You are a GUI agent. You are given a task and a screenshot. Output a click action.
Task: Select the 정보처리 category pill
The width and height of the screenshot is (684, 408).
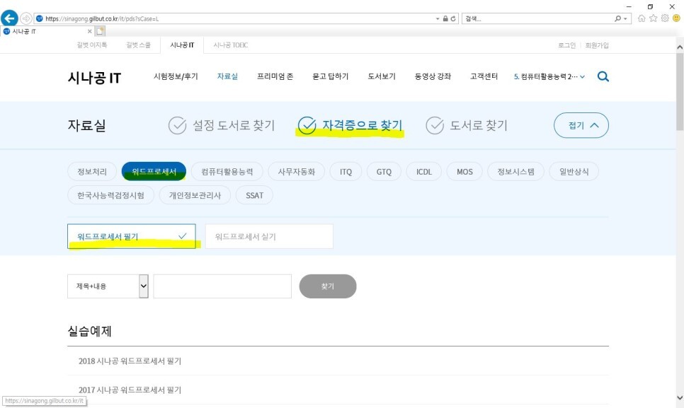[92, 172]
